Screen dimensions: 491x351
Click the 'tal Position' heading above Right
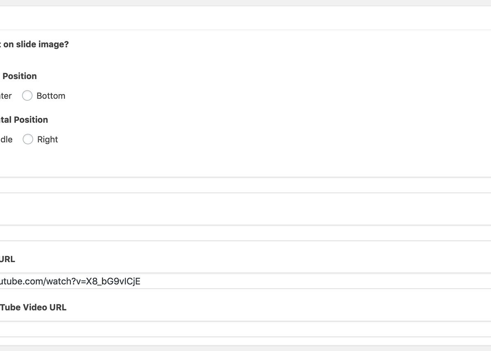tap(24, 120)
